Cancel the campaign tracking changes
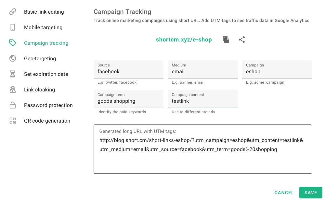Viewport: 325px width, 201px height. pos(284,193)
